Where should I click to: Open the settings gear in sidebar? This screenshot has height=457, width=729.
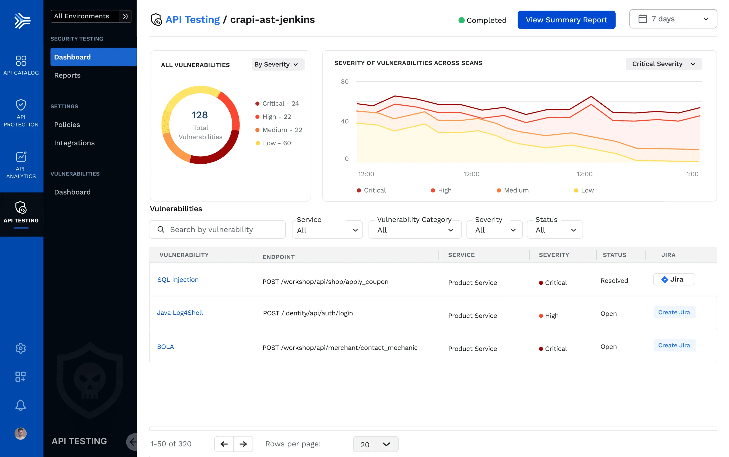(21, 348)
